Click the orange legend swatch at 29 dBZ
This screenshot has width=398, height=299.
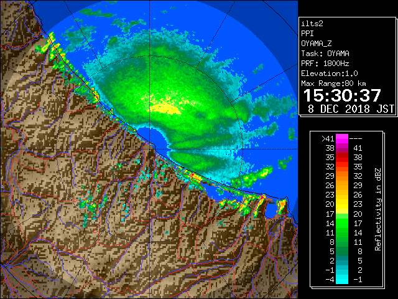point(342,176)
